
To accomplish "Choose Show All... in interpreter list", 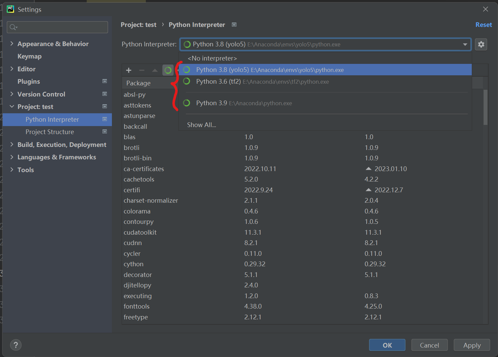I will click(325, 125).
